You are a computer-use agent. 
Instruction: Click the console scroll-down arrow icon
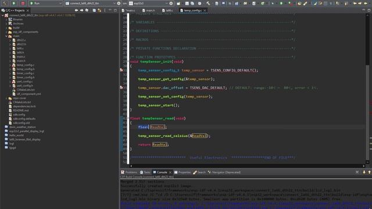coord(364,172)
